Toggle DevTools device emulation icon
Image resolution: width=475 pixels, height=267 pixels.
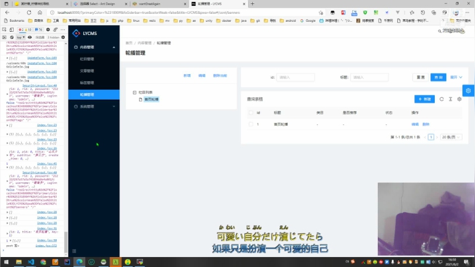[x=11, y=30]
